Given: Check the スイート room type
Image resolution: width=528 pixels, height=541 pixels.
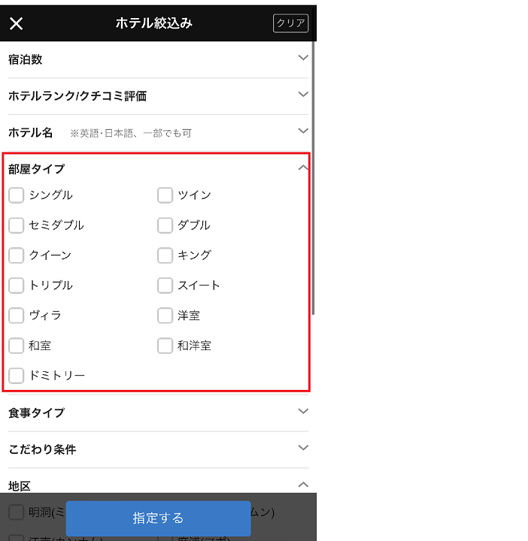Looking at the screenshot, I should tap(165, 286).
